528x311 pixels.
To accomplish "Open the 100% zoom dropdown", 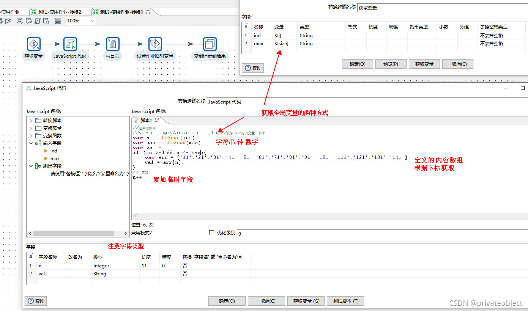I will [93, 21].
